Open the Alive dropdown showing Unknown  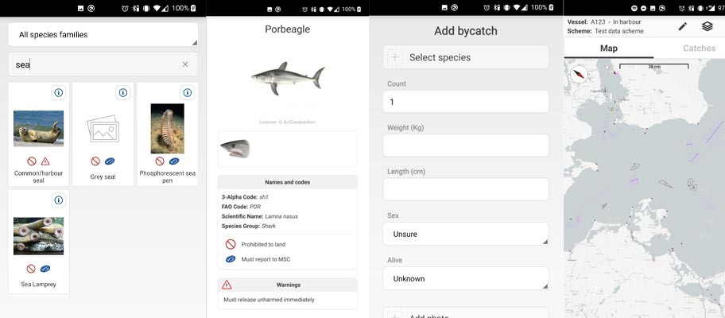point(465,278)
